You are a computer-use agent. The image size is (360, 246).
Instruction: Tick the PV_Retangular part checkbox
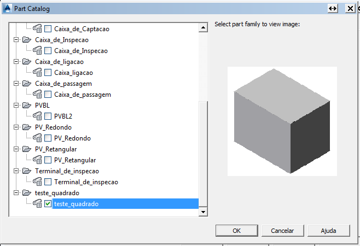tap(48, 160)
